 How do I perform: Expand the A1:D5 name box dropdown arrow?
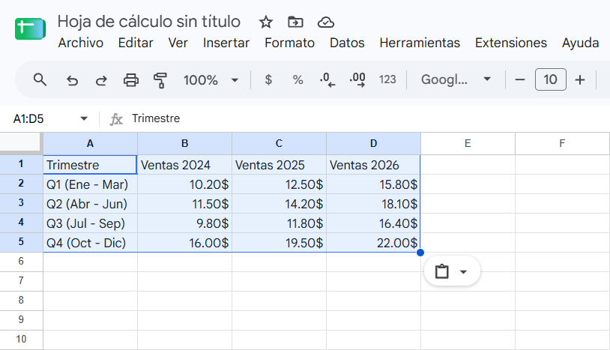point(84,118)
